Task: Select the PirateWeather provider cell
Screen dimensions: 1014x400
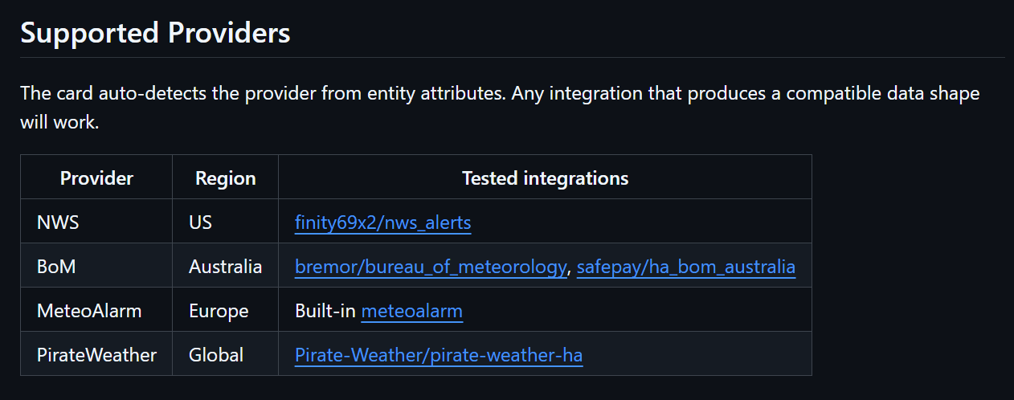Action: pos(96,355)
